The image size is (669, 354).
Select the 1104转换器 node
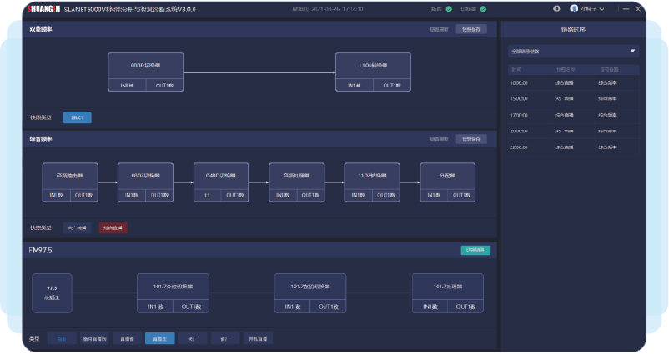(373, 63)
